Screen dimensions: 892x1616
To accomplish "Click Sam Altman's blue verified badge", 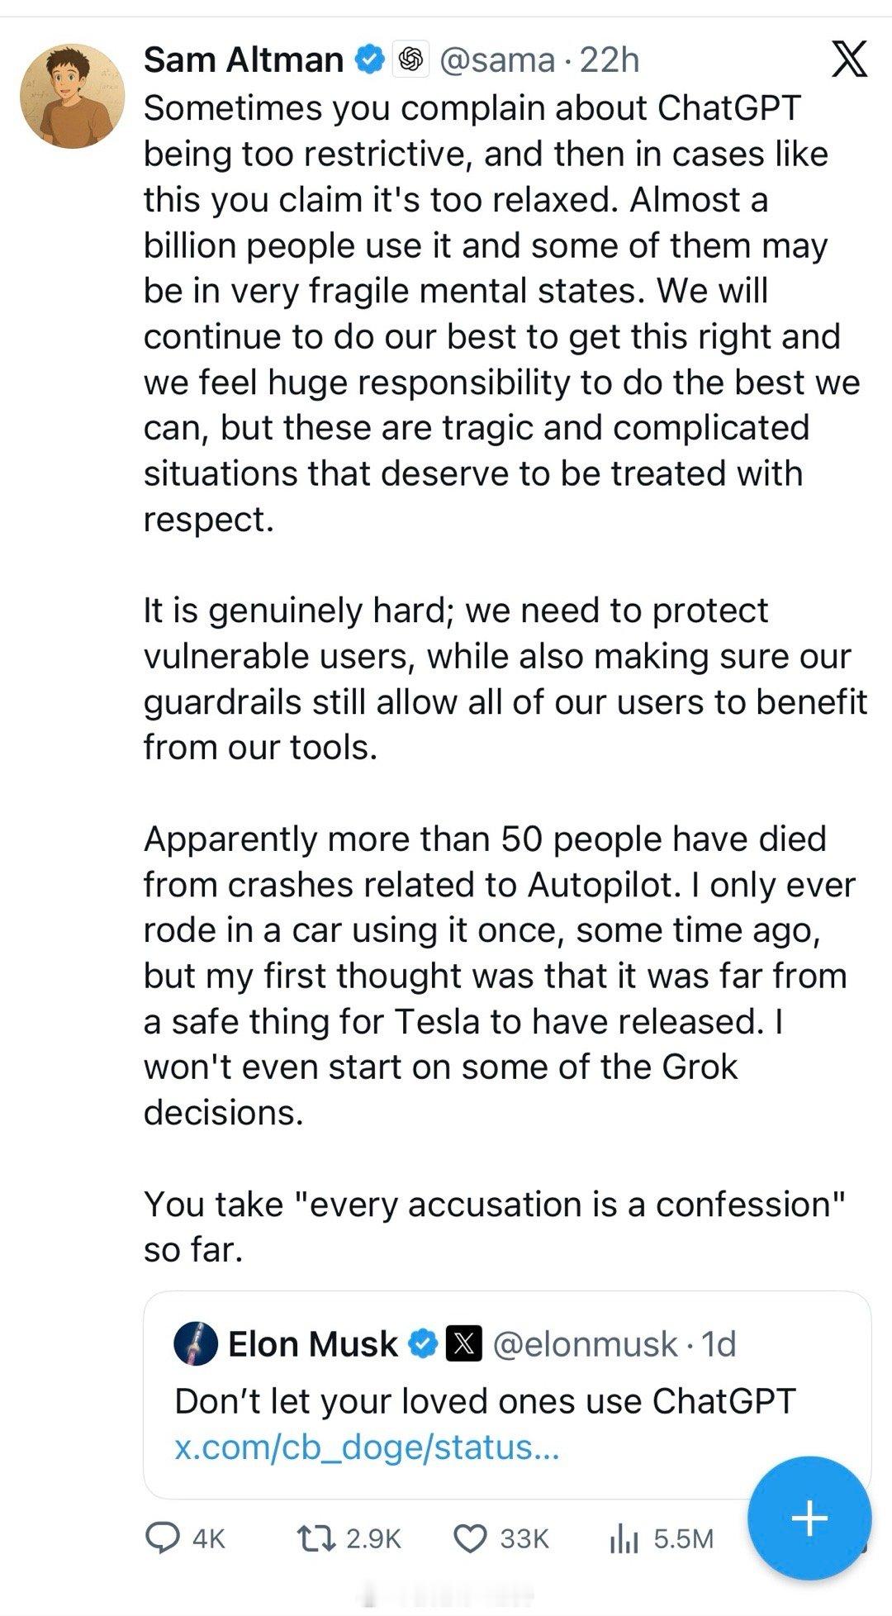I will pos(369,59).
